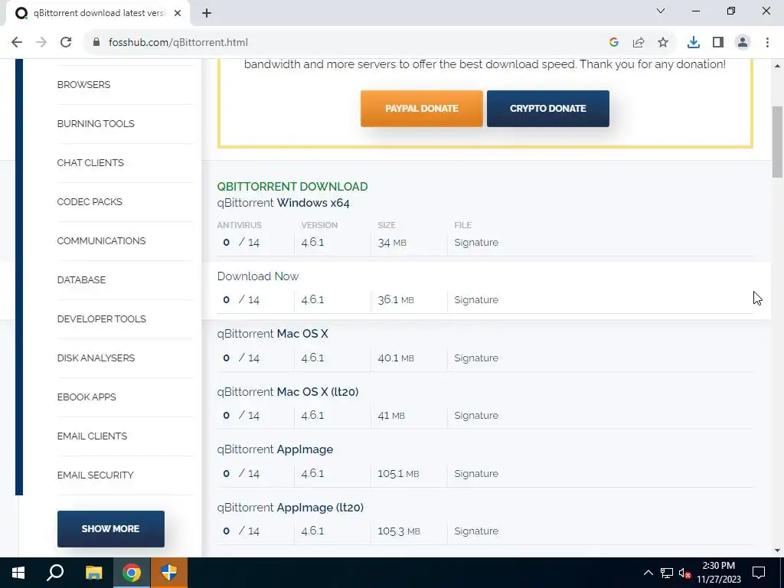The height and width of the screenshot is (588, 784).
Task: Switch to Chrome in taskbar
Action: tap(132, 573)
